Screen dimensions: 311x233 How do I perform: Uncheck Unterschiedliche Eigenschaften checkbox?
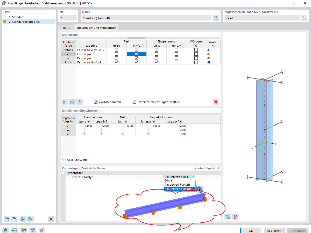134,102
